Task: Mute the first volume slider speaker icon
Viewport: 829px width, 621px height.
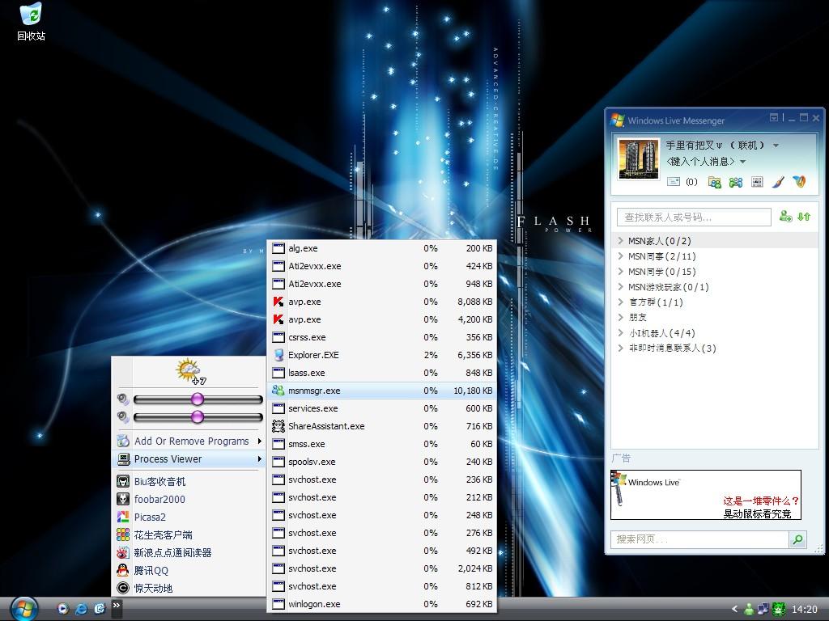Action: coord(123,399)
